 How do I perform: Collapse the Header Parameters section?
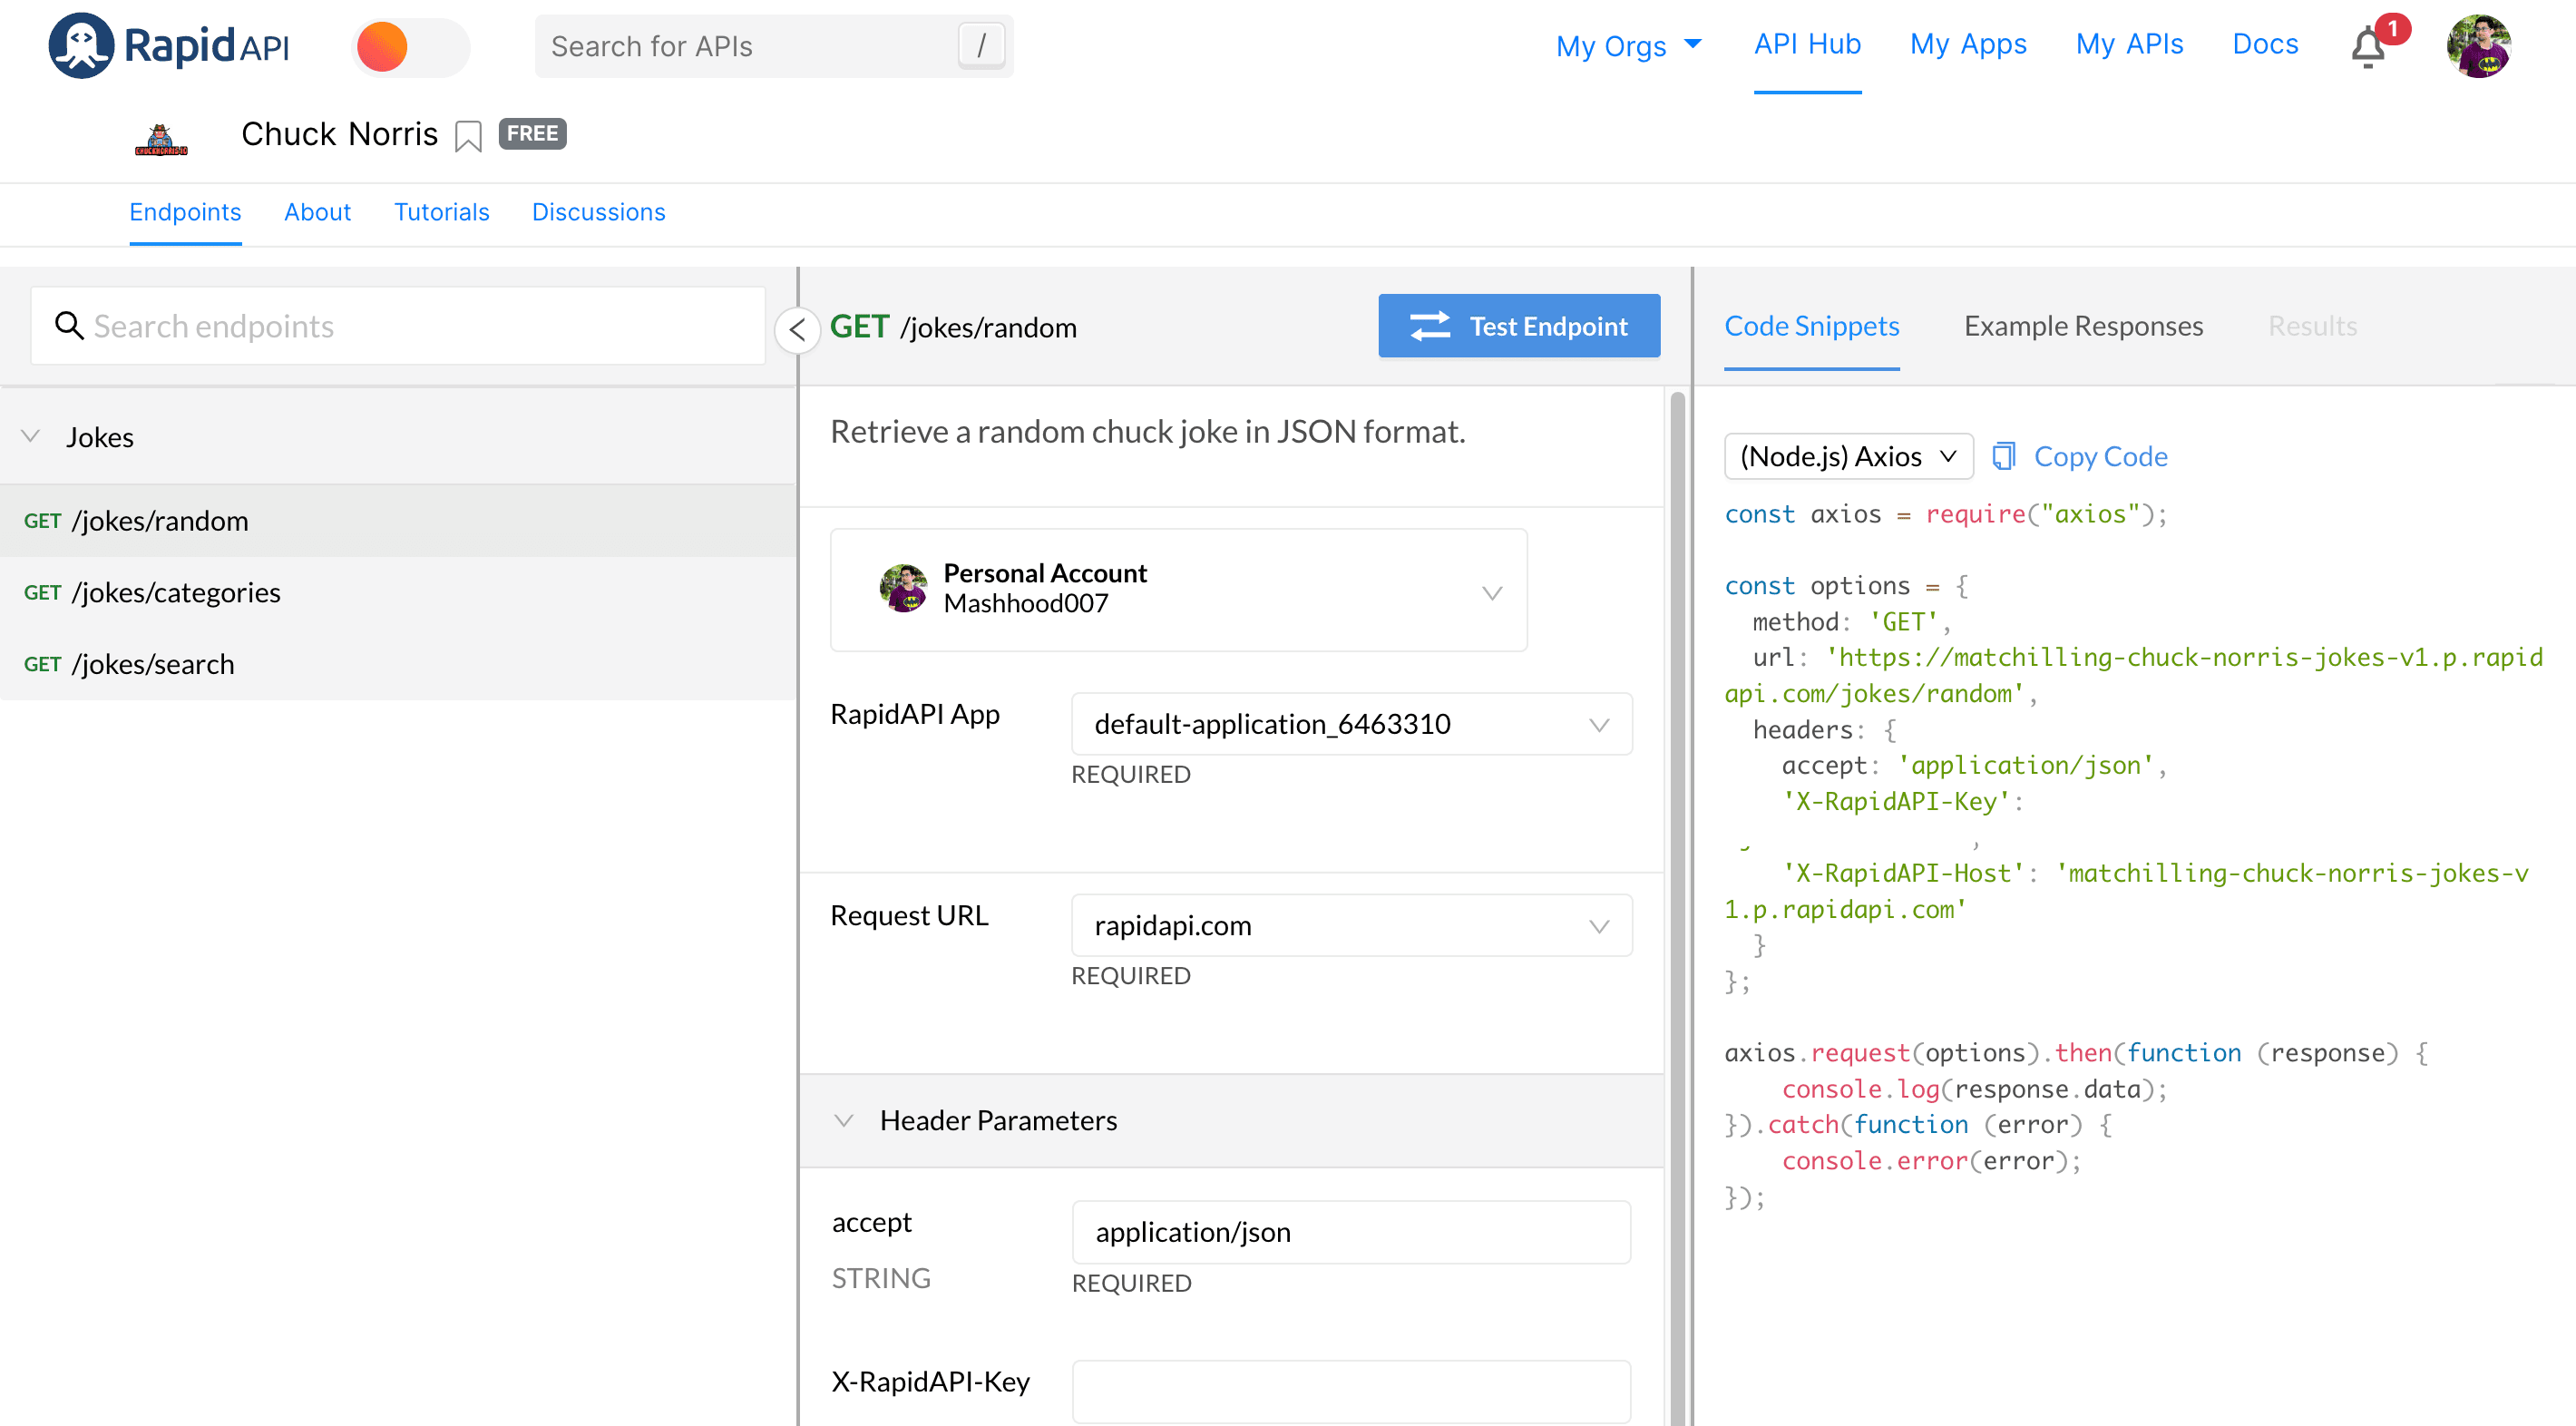(844, 1120)
